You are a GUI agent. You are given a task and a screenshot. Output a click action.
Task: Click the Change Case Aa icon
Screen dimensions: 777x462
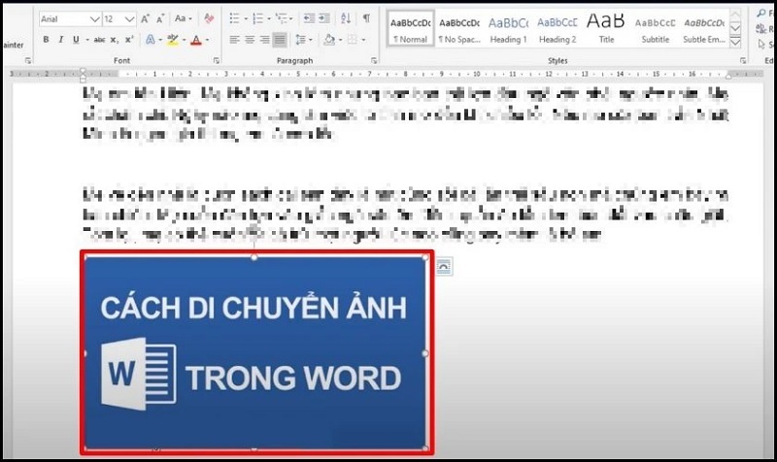point(180,18)
